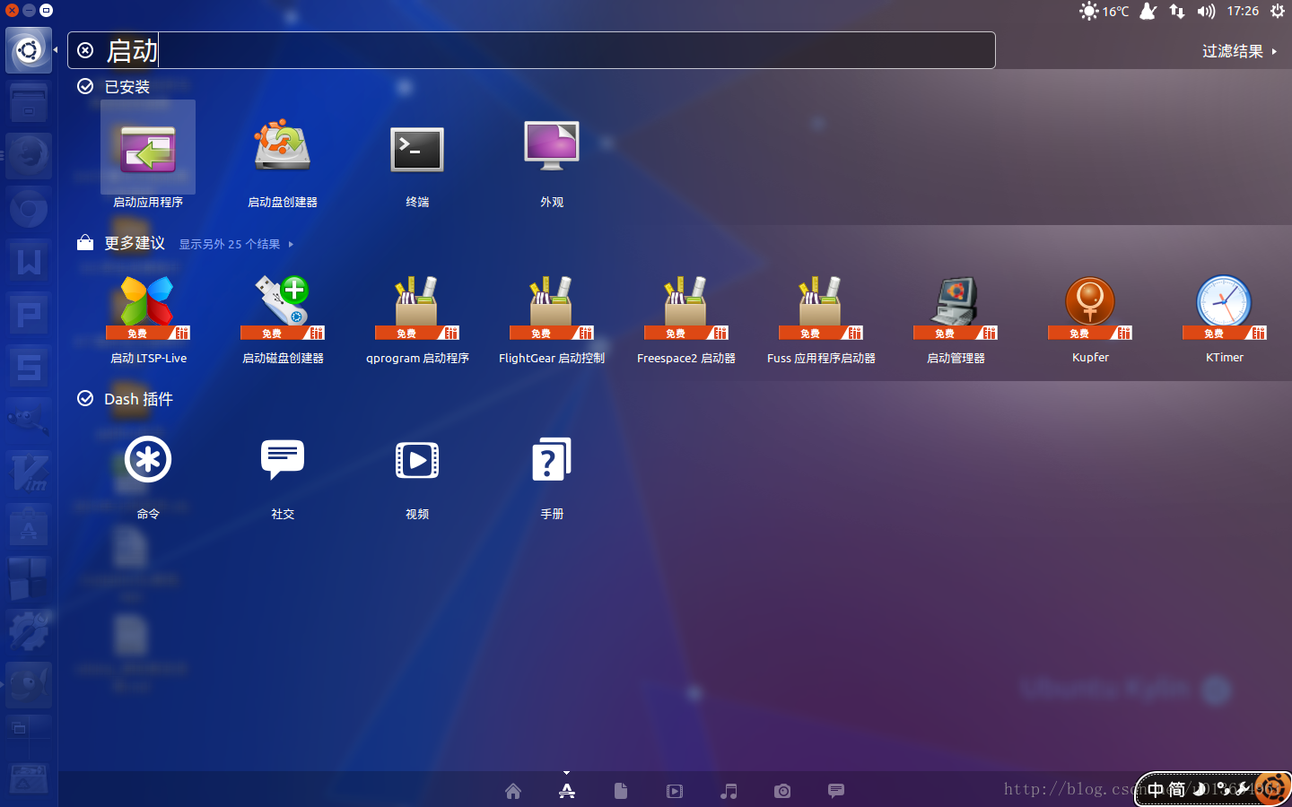The height and width of the screenshot is (807, 1292).
Task: Switch to Home lens
Action: click(513, 791)
